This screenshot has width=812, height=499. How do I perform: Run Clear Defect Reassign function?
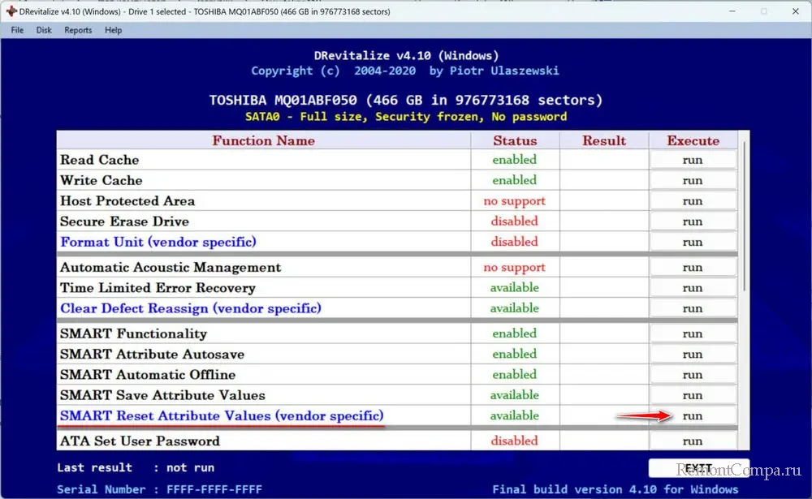tap(693, 308)
